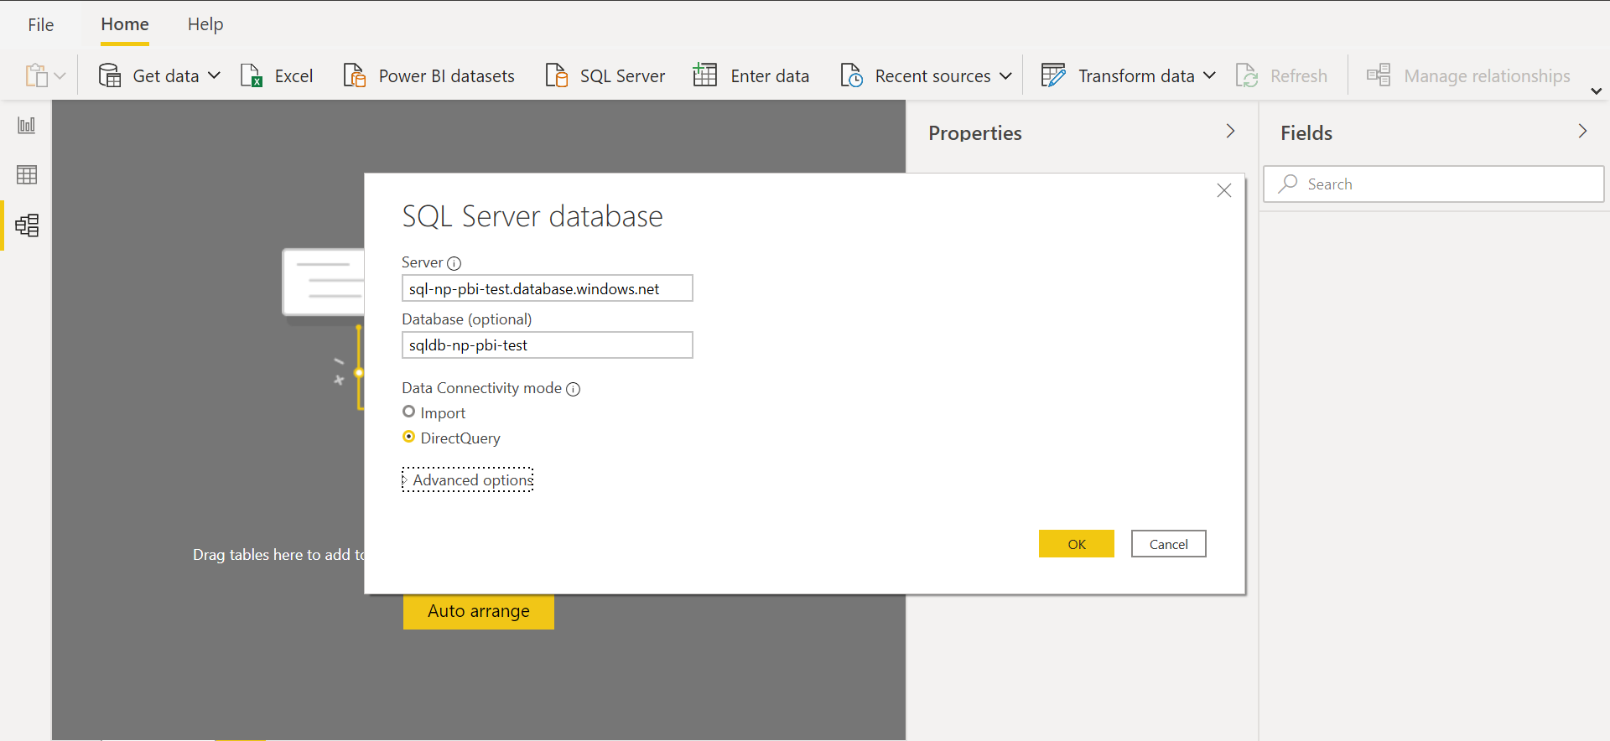Expand the Paste dropdown arrow
Viewport: 1610px width, 741px height.
[60, 76]
